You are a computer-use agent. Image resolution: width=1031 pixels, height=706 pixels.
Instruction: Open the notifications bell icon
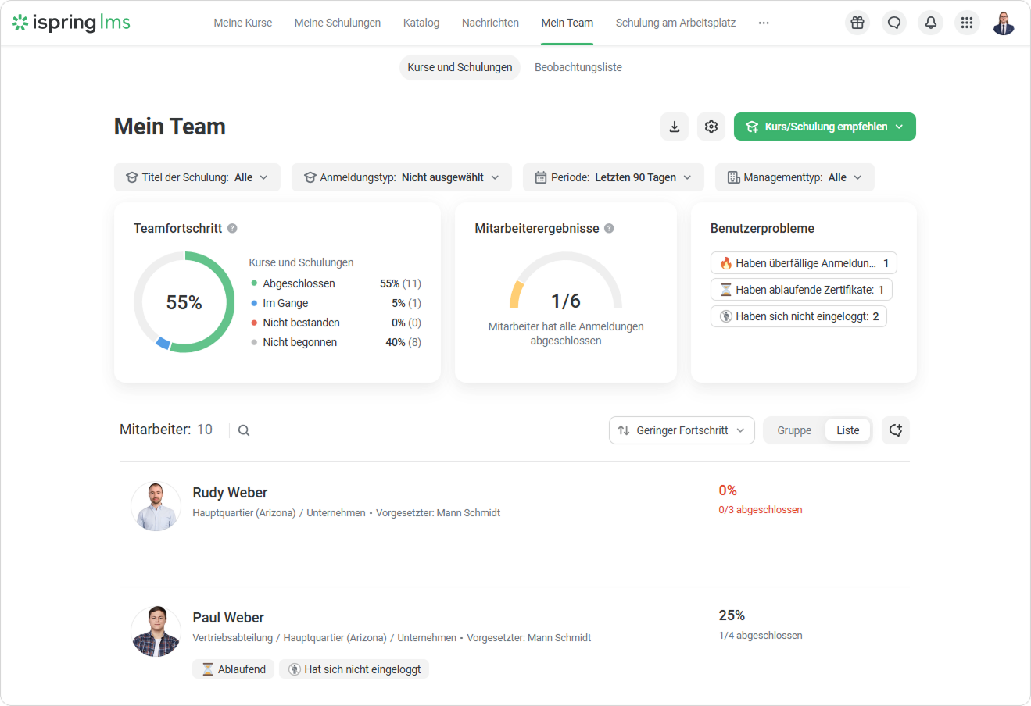931,23
